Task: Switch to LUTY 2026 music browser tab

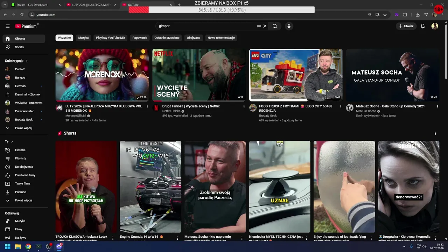Action: [92, 5]
